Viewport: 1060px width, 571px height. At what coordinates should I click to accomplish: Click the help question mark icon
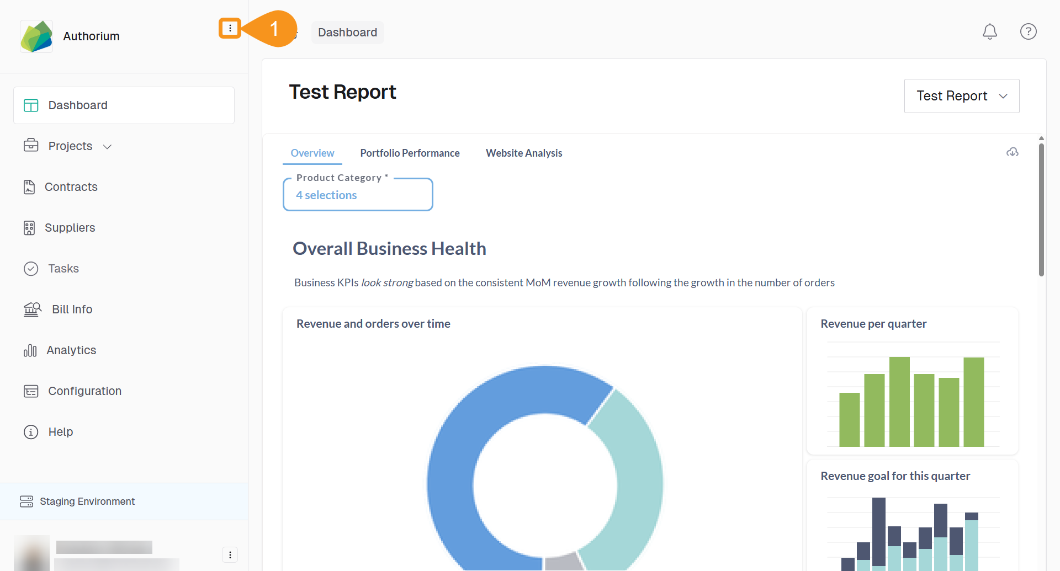[x=1028, y=32]
